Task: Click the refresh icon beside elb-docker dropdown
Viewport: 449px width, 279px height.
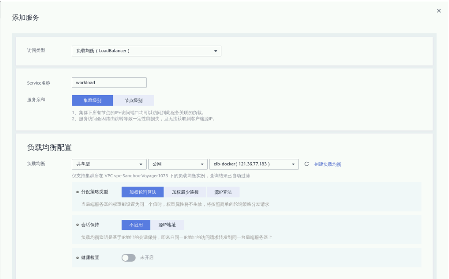Action: coord(307,164)
